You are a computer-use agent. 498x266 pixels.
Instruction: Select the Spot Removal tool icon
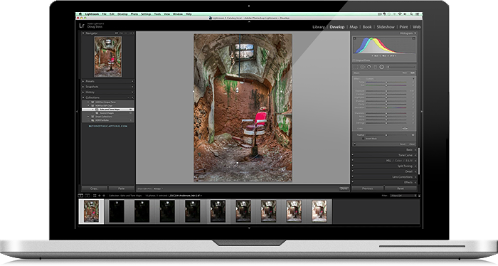(362, 67)
